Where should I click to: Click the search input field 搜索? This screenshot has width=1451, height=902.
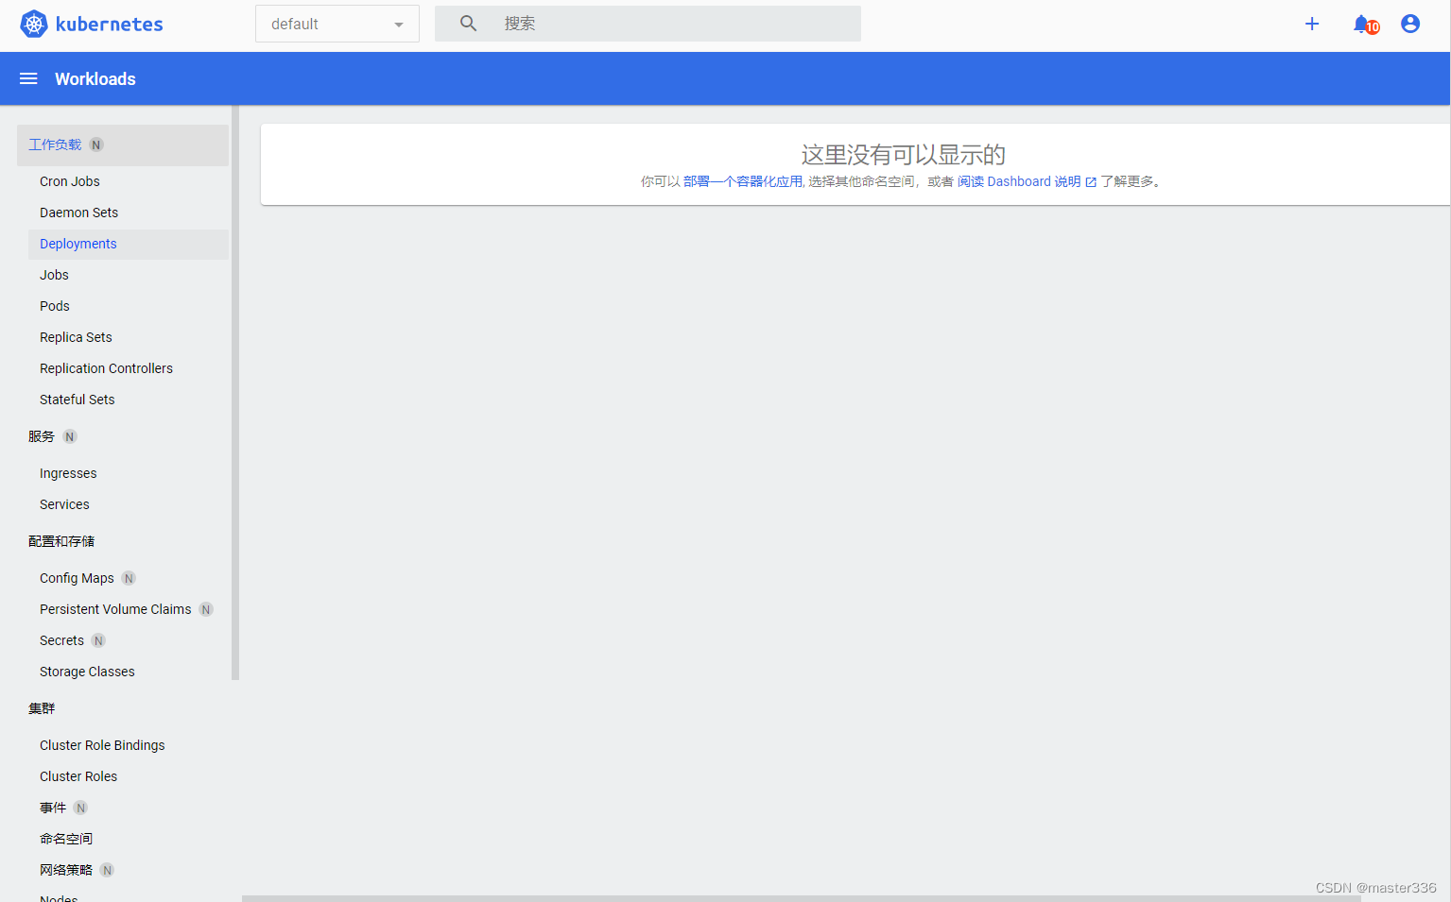(x=648, y=24)
